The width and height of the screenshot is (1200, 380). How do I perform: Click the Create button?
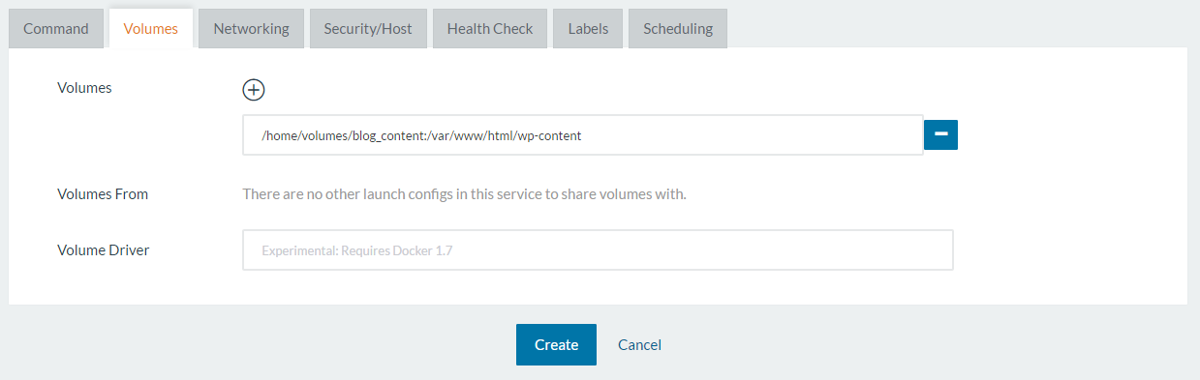[x=556, y=344]
